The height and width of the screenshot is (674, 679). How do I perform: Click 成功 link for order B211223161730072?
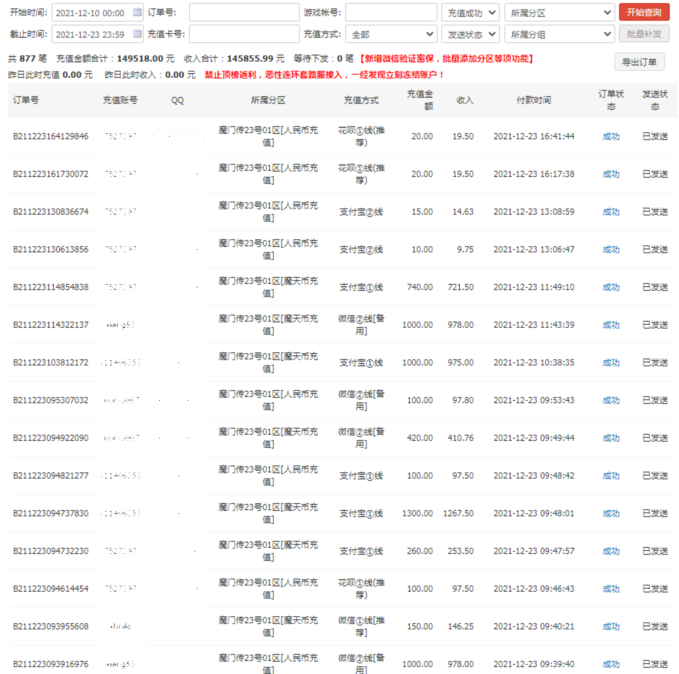[x=611, y=174]
